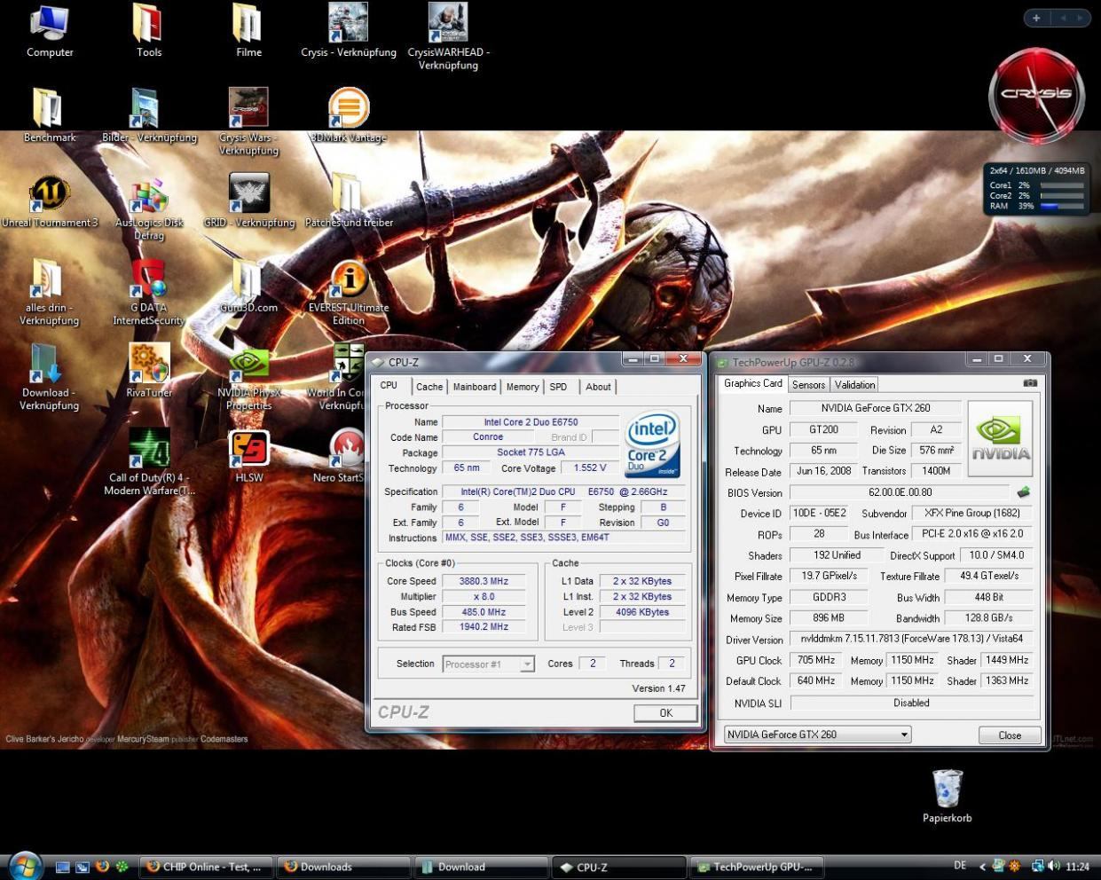This screenshot has width=1101, height=880.
Task: Click the Intel Core 2 Duo logo
Action: coord(652,443)
